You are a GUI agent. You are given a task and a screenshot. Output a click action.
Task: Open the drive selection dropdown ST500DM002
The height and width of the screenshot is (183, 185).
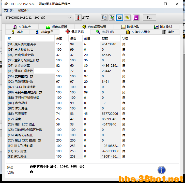tap(38, 18)
